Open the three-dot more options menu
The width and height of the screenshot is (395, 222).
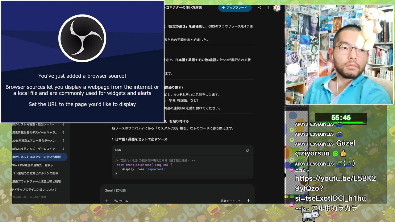268,8
